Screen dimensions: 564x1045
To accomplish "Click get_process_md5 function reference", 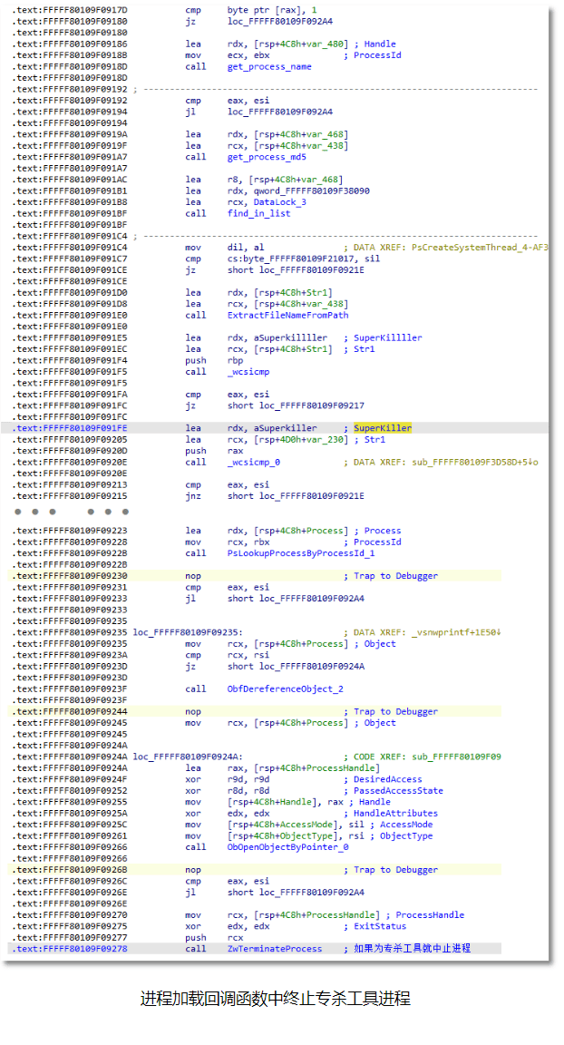I will click(267, 157).
